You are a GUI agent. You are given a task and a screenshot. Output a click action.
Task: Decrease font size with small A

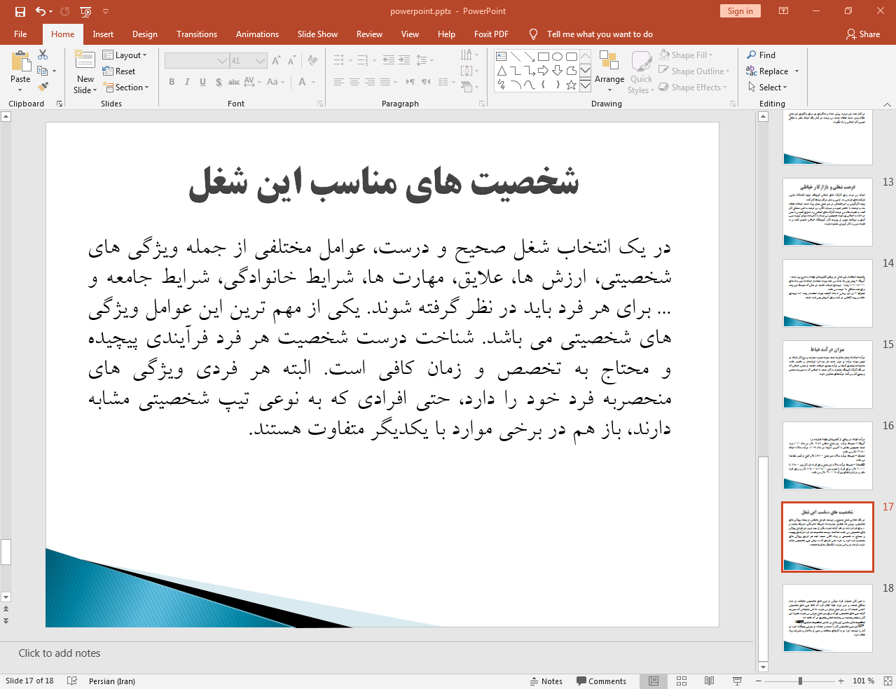click(x=291, y=61)
